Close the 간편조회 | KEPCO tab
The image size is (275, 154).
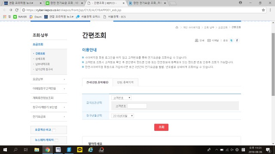(123, 3)
